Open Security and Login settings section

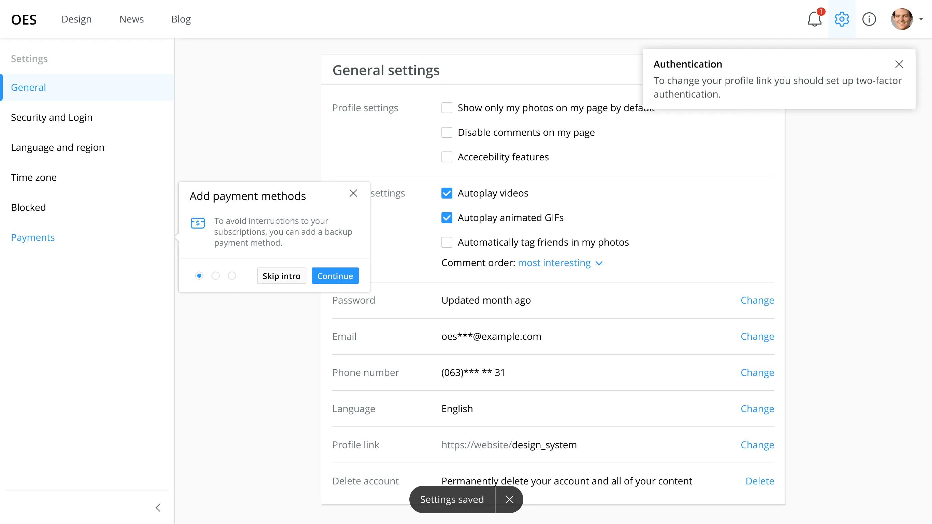pos(52,117)
